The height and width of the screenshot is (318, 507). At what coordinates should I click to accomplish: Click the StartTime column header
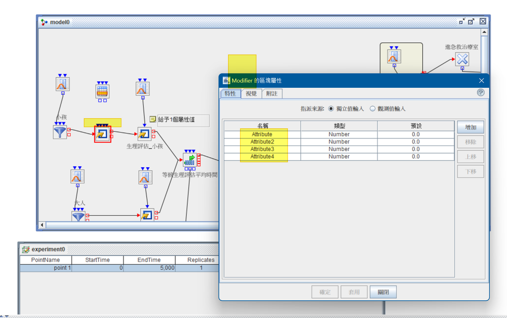98,260
